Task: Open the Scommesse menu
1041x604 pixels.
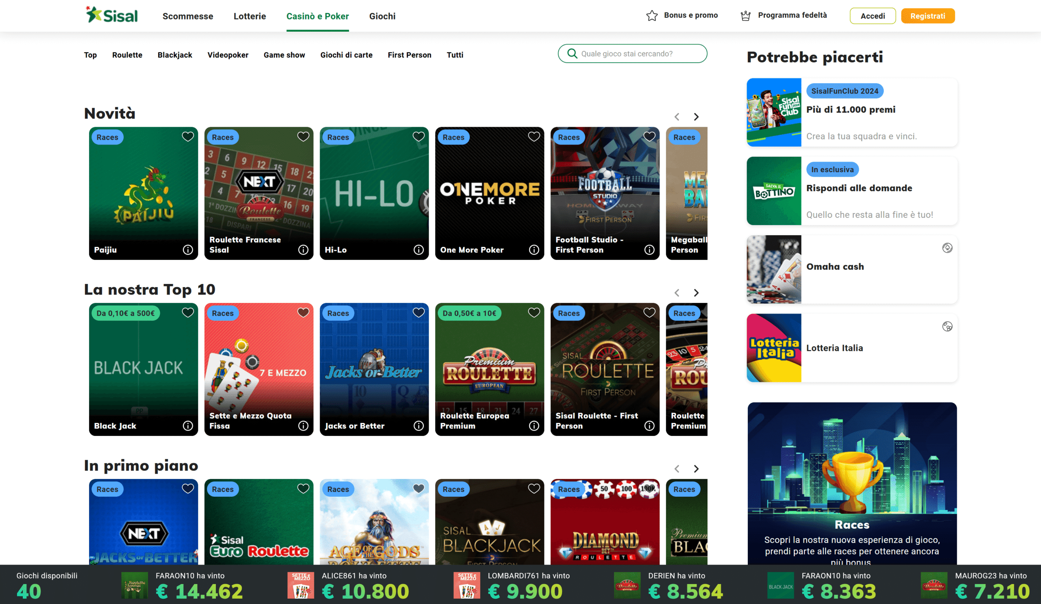Action: pos(187,16)
